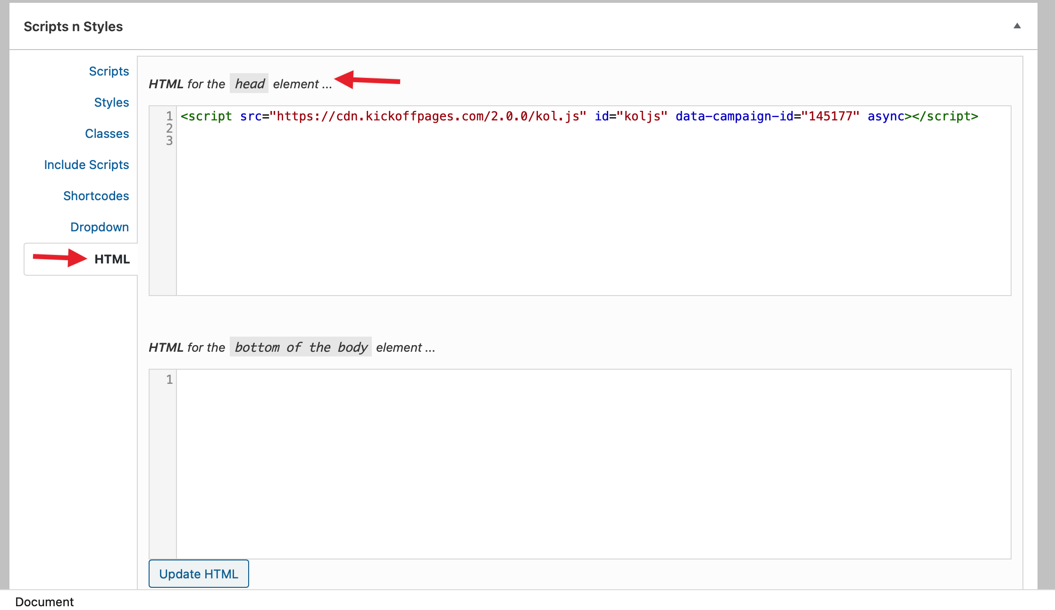Select the active HTML tab
This screenshot has width=1055, height=610.
(81, 259)
